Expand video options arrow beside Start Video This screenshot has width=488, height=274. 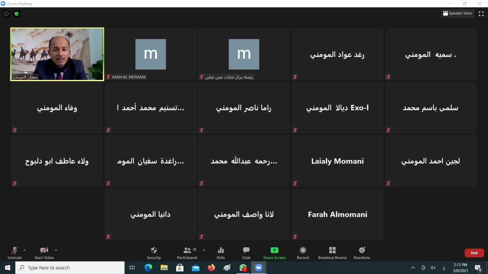point(56,250)
